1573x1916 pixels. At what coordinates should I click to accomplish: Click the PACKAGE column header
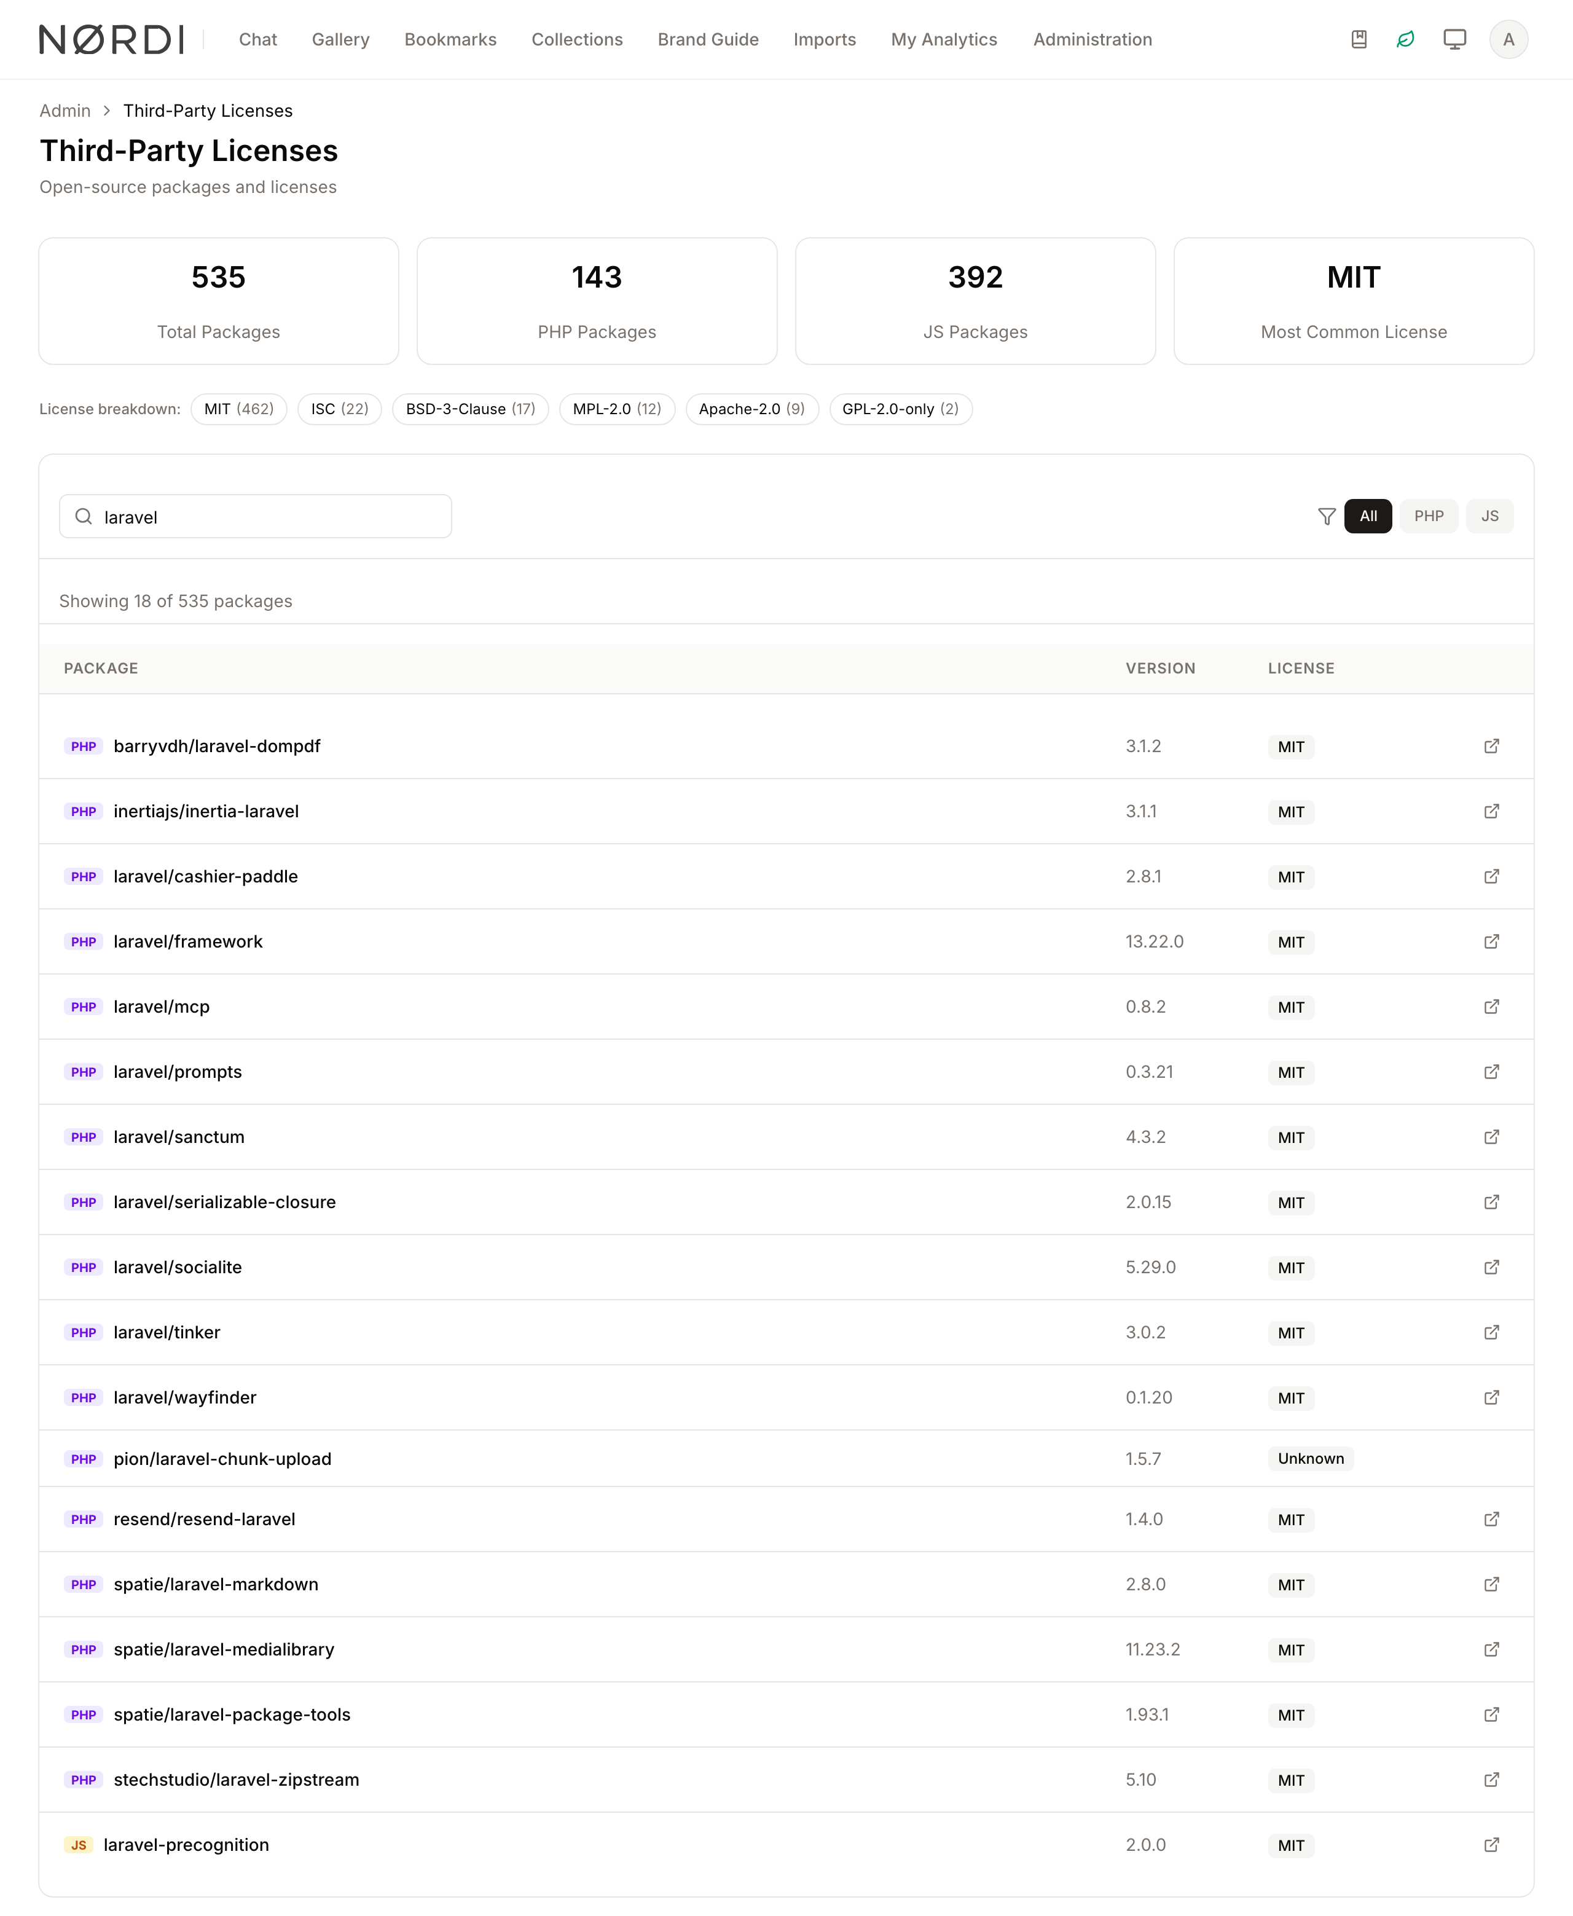click(101, 669)
